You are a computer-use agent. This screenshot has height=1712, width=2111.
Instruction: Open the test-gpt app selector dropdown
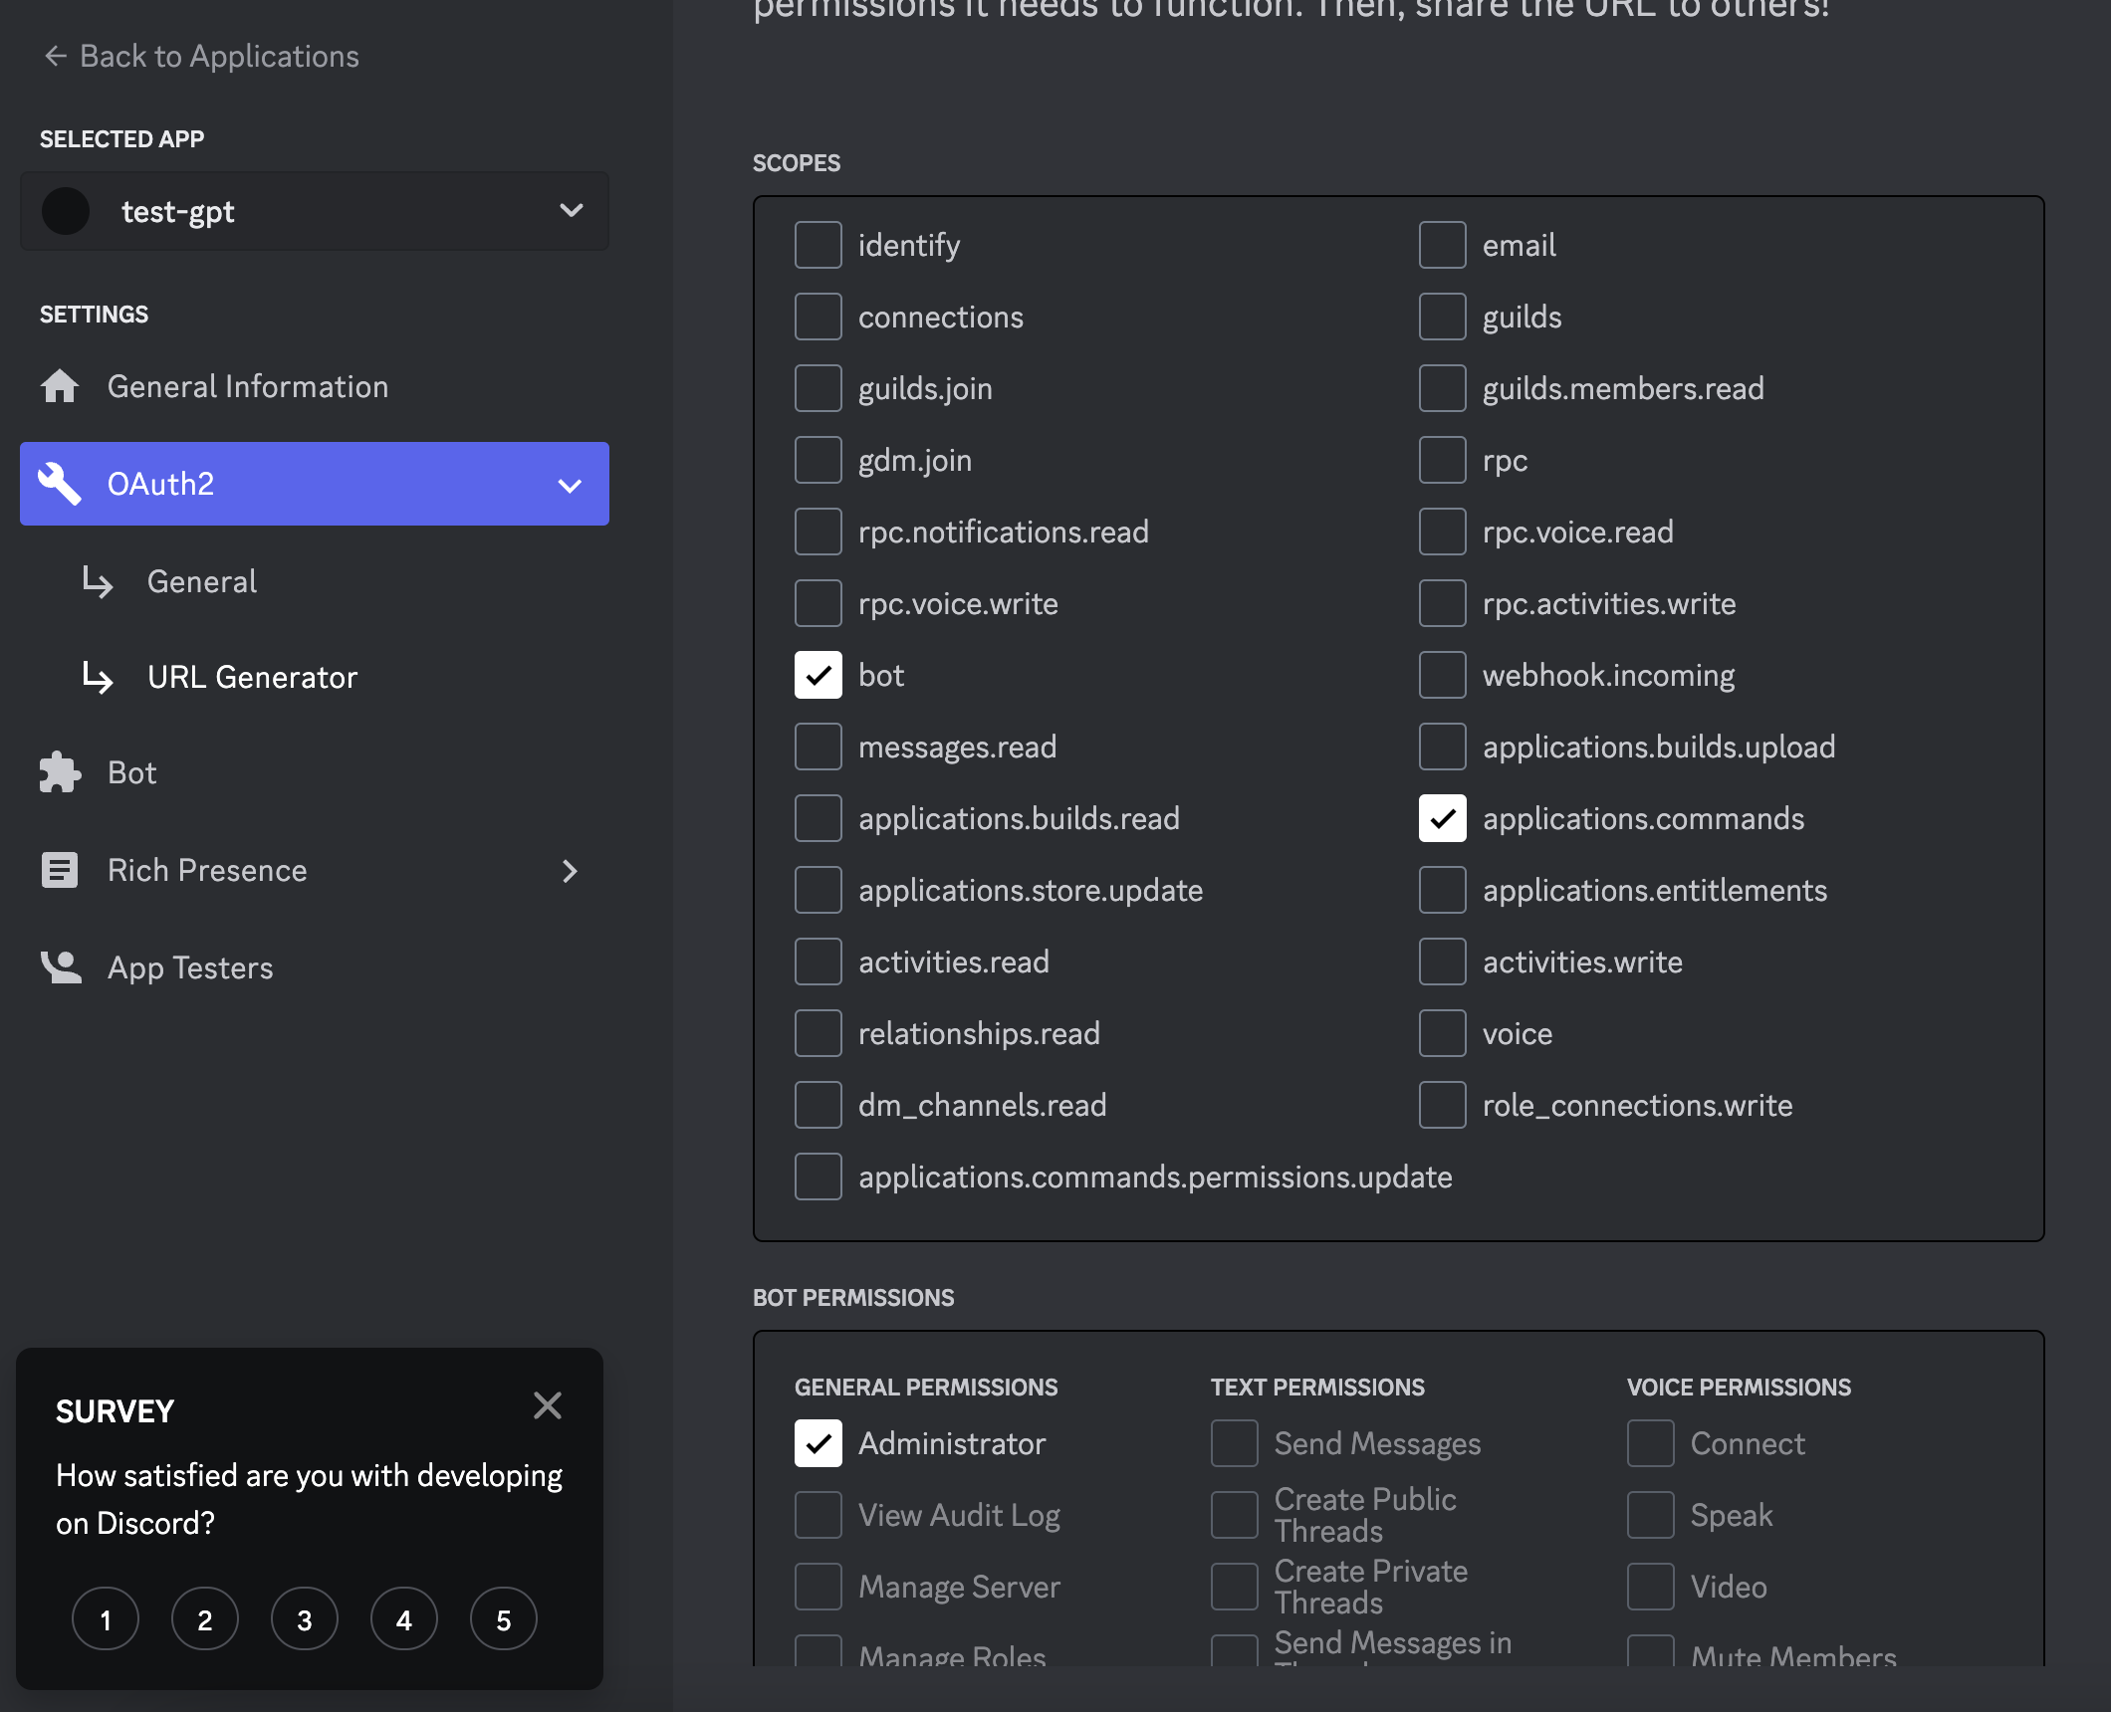[571, 211]
